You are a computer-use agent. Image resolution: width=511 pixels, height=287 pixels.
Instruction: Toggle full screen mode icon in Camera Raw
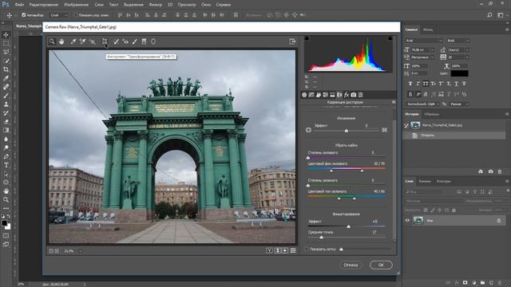point(292,41)
